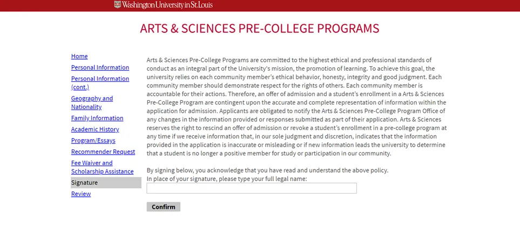Navigate to Recommender Request
Image resolution: width=520 pixels, height=234 pixels.
[x=103, y=152]
